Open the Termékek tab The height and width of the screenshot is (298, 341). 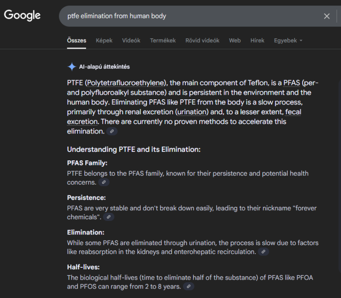(x=163, y=41)
